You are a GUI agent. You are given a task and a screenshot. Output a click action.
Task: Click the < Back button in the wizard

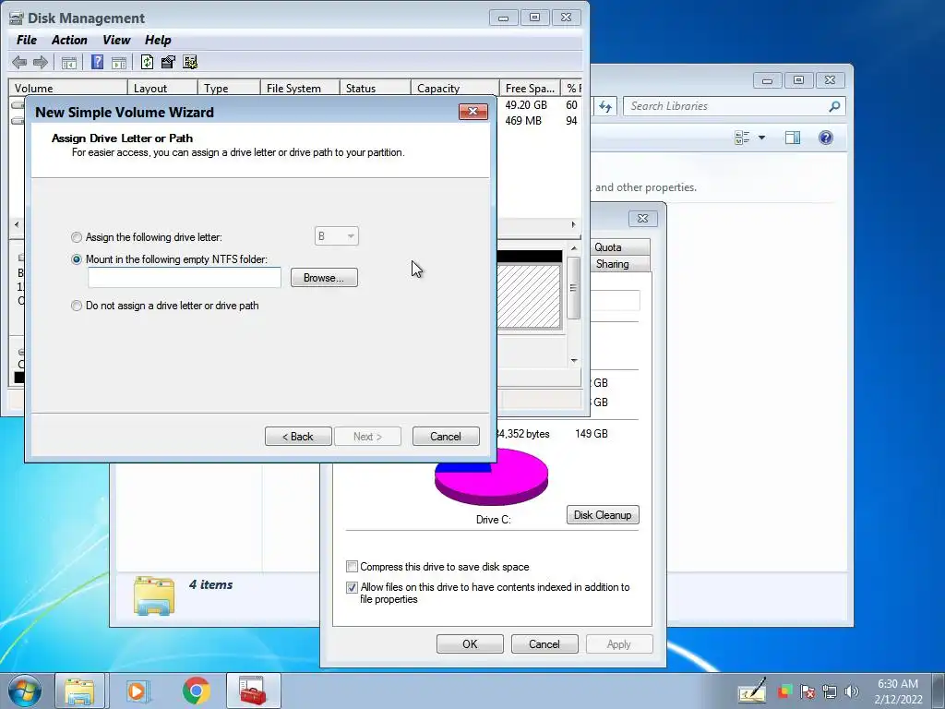click(x=298, y=437)
